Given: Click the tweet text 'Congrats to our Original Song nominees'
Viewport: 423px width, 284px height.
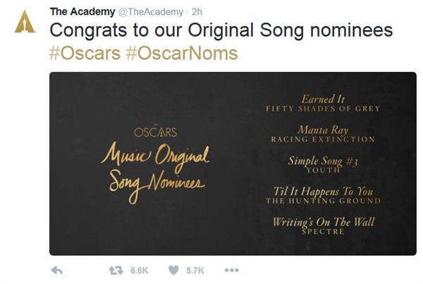Looking at the screenshot, I should click(221, 30).
